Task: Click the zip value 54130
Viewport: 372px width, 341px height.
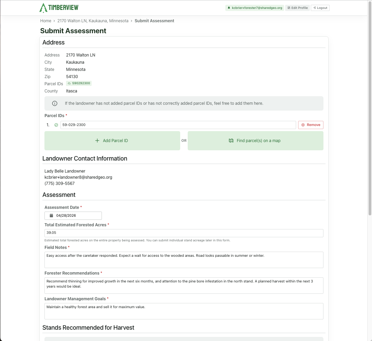Action: click(x=72, y=76)
